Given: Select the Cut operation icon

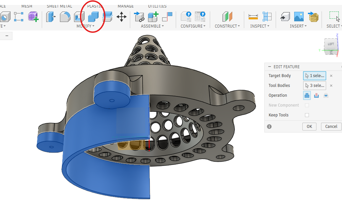Looking at the screenshot, I should 316,95.
